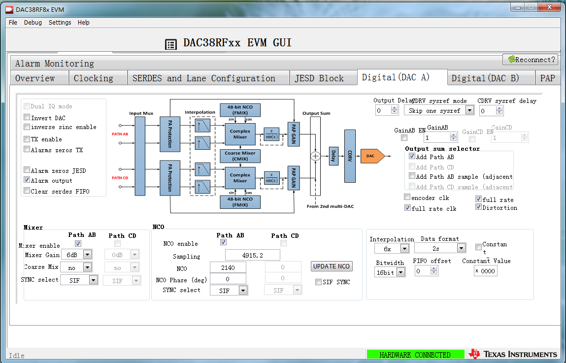566x363 pixels.
Task: Toggle Mixer enable for Path AB
Action: tap(78, 244)
